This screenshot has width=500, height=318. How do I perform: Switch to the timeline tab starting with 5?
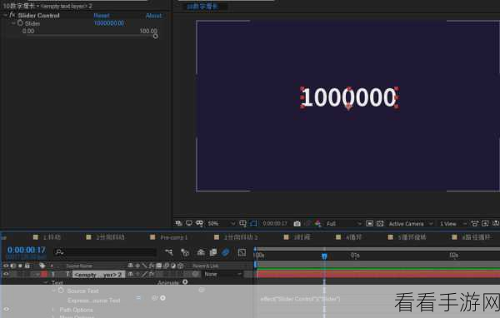click(412, 237)
